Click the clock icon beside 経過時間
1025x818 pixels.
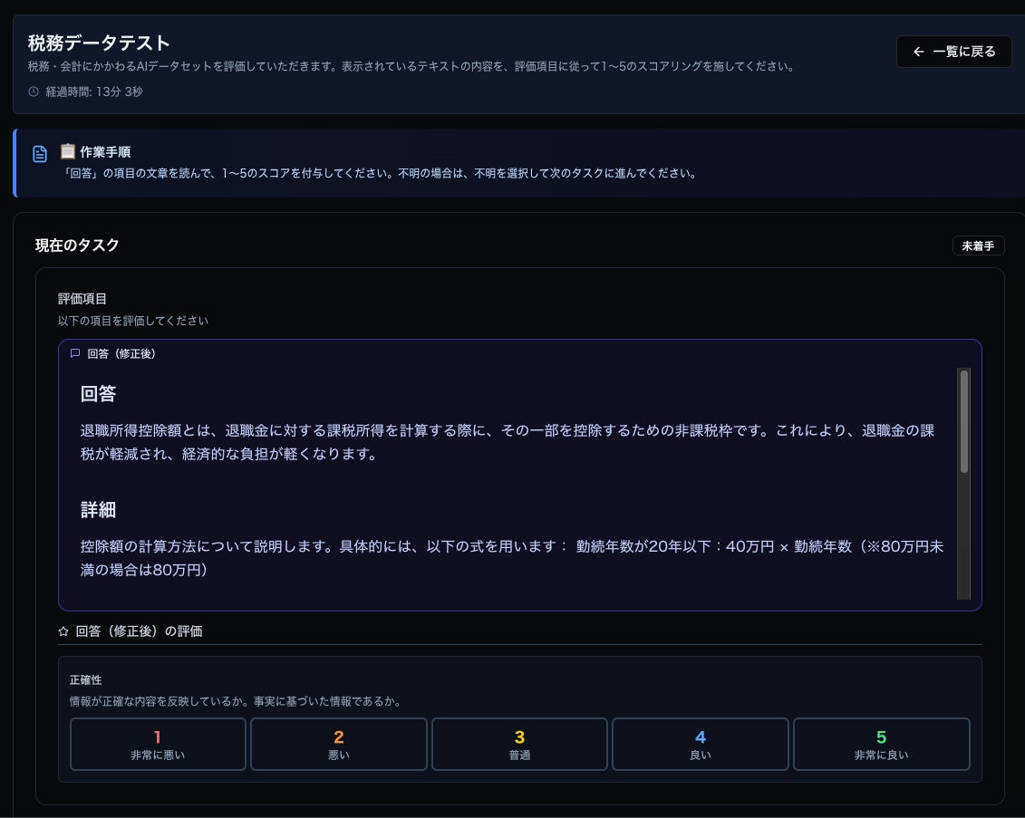point(34,91)
